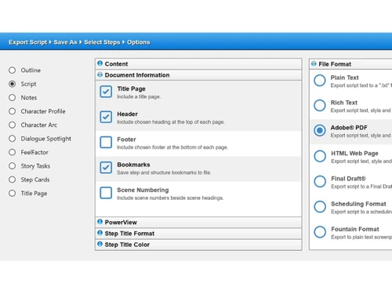Expand the Content section

(x=198, y=64)
